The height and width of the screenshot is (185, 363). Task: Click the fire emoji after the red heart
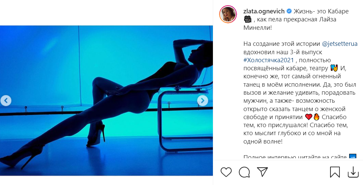pyautogui.click(x=316, y=117)
